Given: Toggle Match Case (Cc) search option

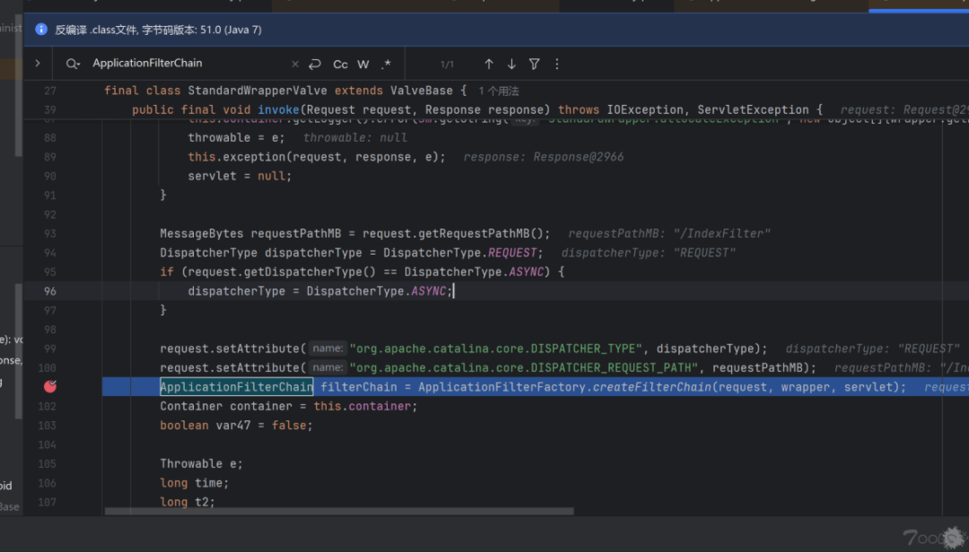Looking at the screenshot, I should [340, 65].
